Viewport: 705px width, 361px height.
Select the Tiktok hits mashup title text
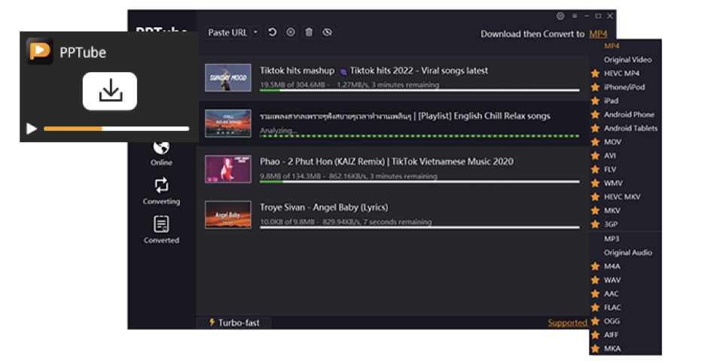click(374, 71)
